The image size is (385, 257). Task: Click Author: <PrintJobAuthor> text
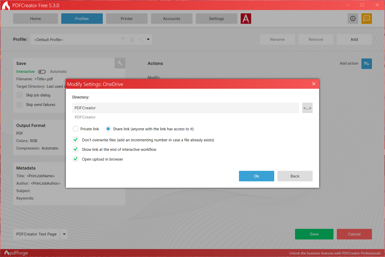point(38,183)
